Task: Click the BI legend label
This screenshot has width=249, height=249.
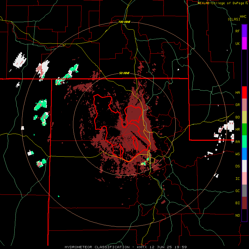Action: [x=237, y=203]
